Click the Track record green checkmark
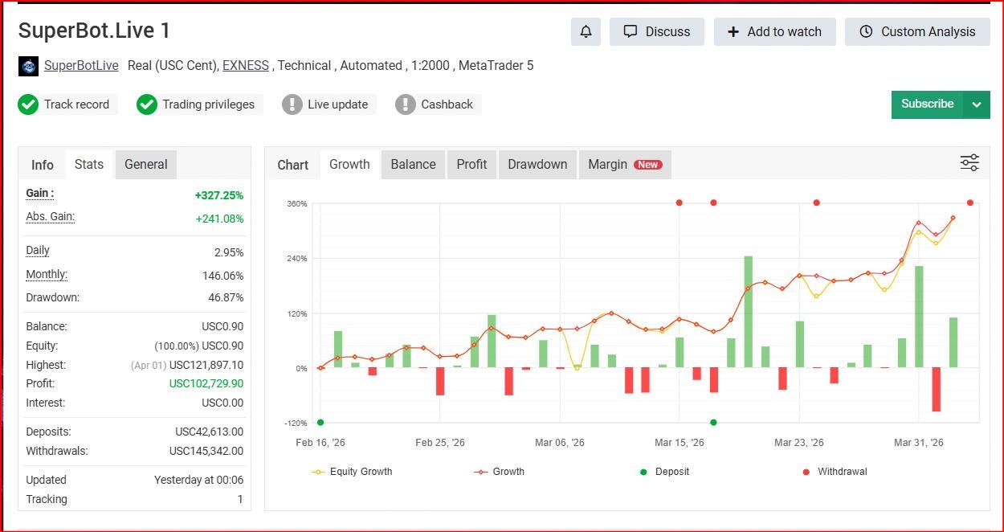 [x=28, y=104]
